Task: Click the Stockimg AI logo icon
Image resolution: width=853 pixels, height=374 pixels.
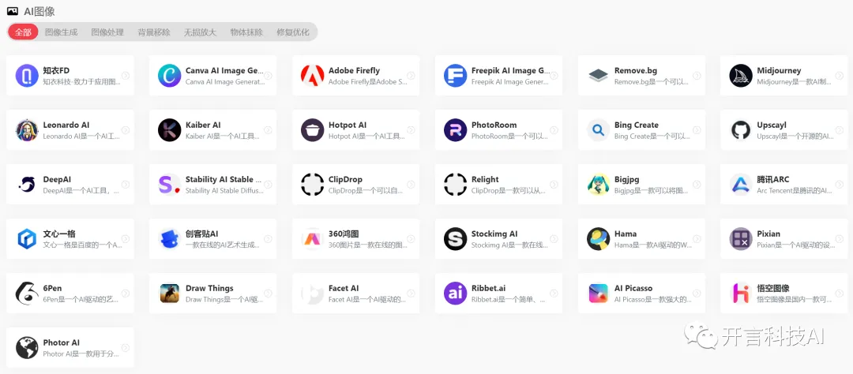Action: 456,238
